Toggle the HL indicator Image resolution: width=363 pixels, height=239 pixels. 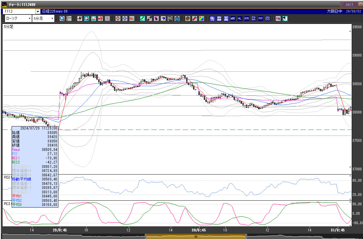tap(240, 19)
